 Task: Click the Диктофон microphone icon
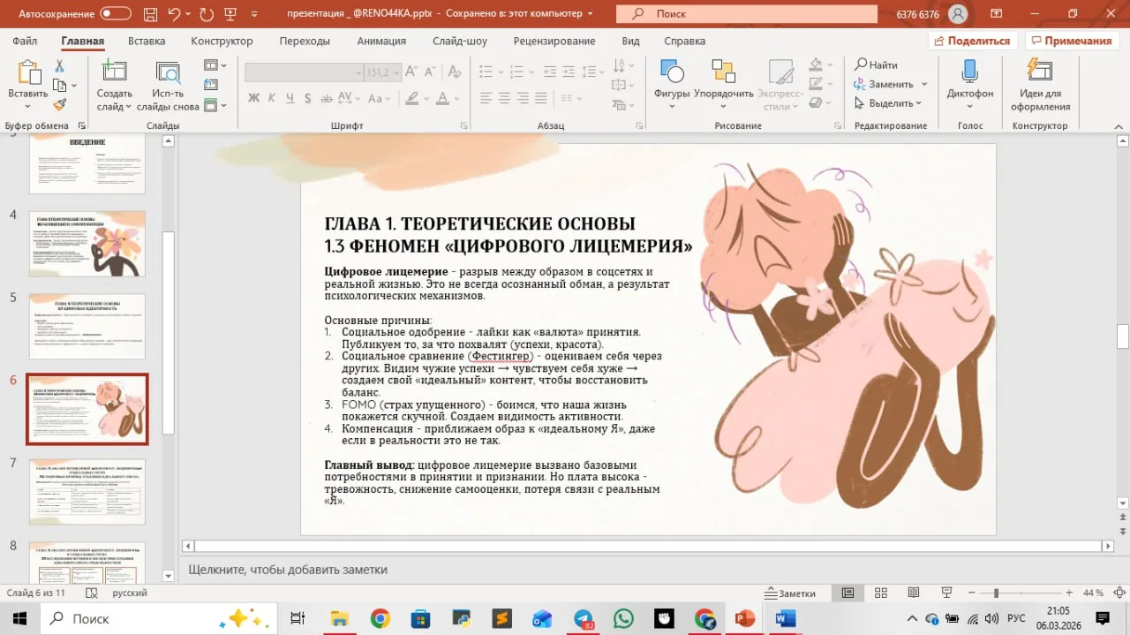pos(969,72)
